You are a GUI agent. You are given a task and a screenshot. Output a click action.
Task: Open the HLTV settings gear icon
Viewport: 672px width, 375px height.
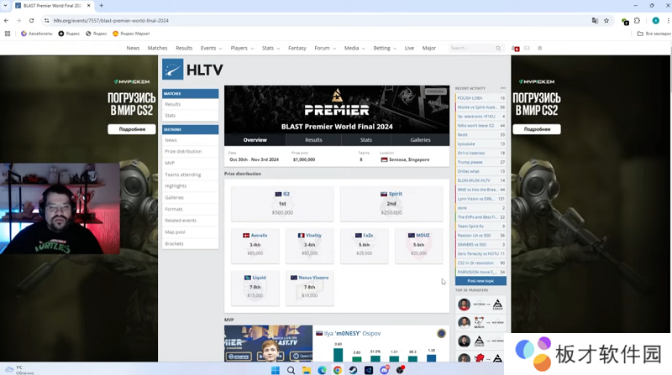[539, 49]
